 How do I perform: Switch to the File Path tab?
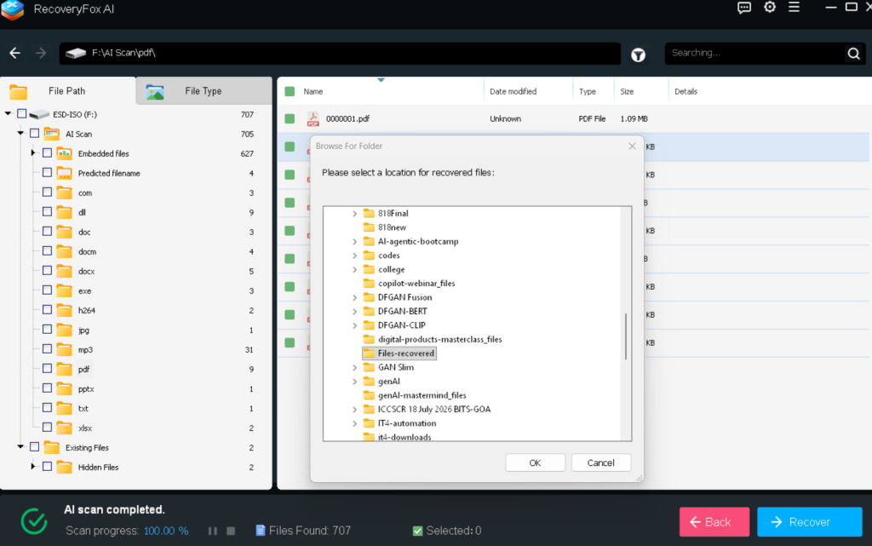point(67,91)
